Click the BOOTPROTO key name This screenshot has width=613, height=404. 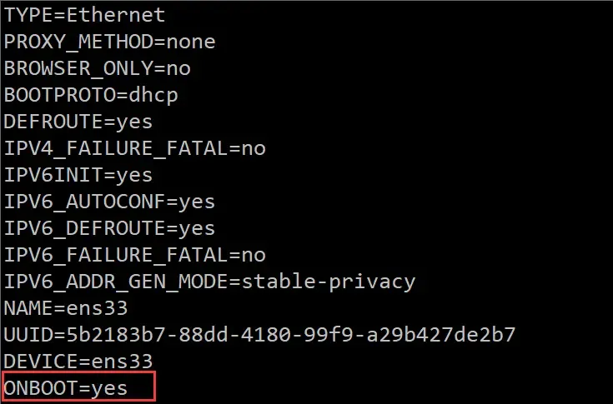tap(52, 95)
